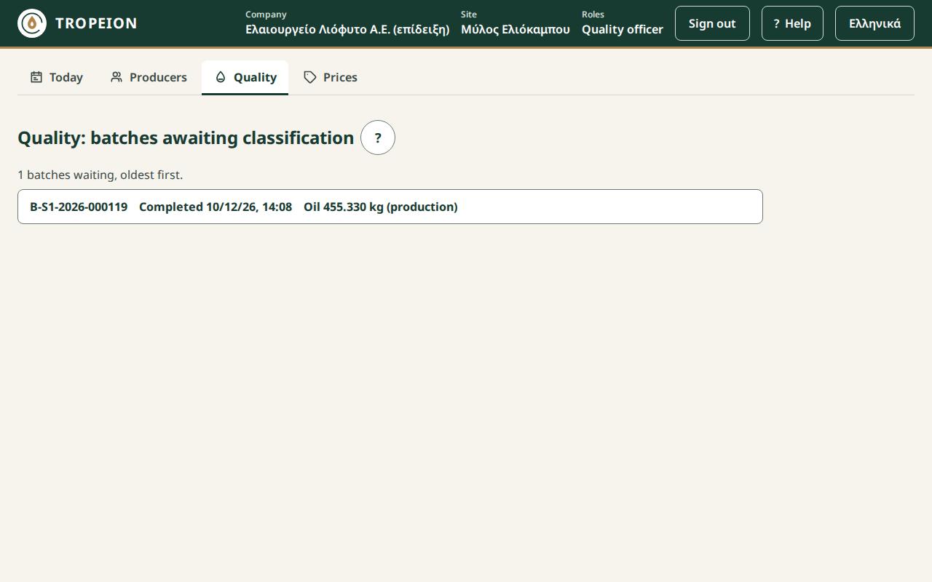Open the Today tab
The height and width of the screenshot is (582, 932).
(57, 77)
